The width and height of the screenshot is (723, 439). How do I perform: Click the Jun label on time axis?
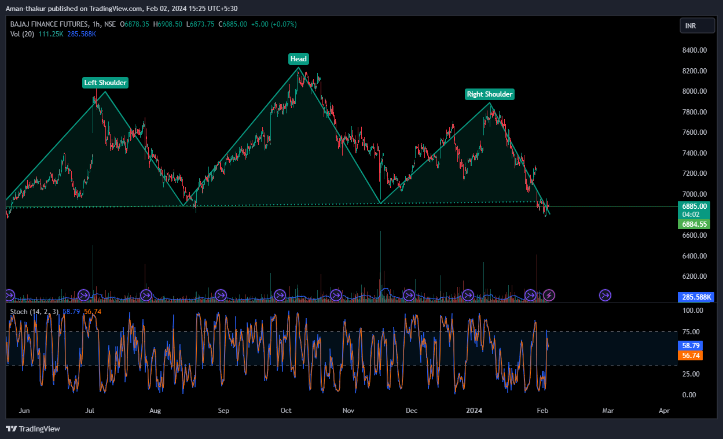tap(24, 411)
